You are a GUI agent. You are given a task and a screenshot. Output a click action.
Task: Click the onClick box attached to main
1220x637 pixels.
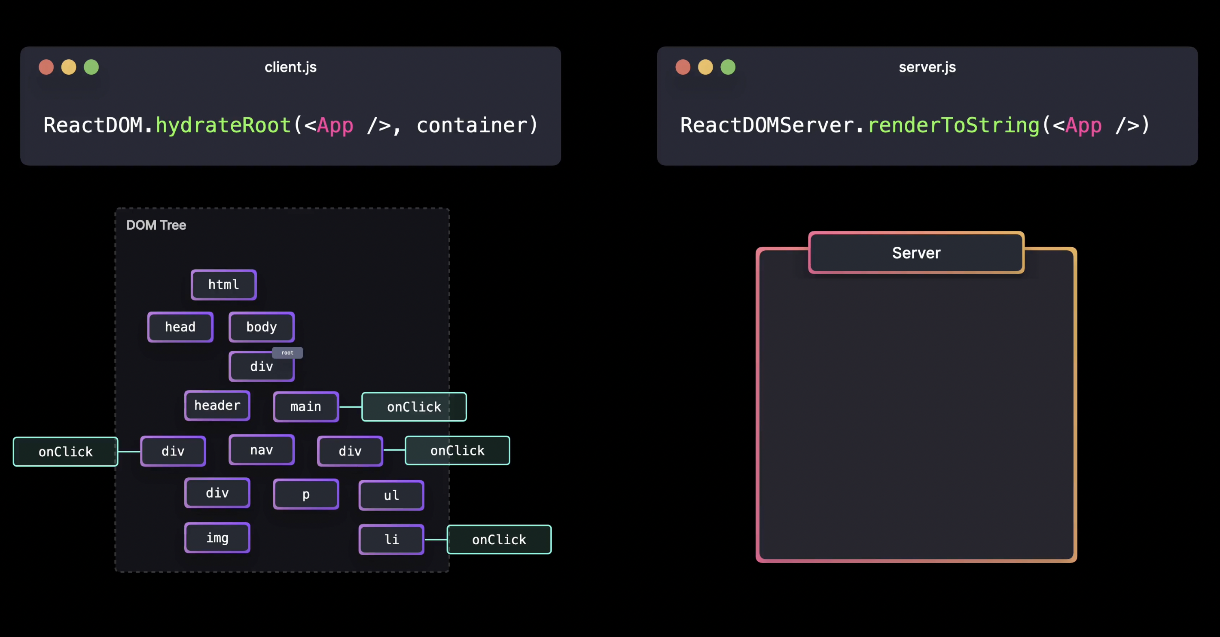(414, 407)
